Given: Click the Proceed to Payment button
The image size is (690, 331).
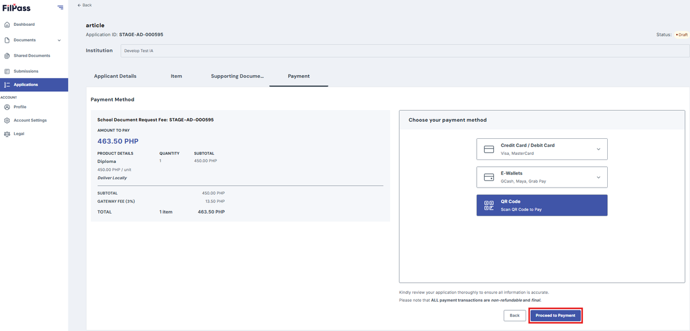Looking at the screenshot, I should pos(555,316).
